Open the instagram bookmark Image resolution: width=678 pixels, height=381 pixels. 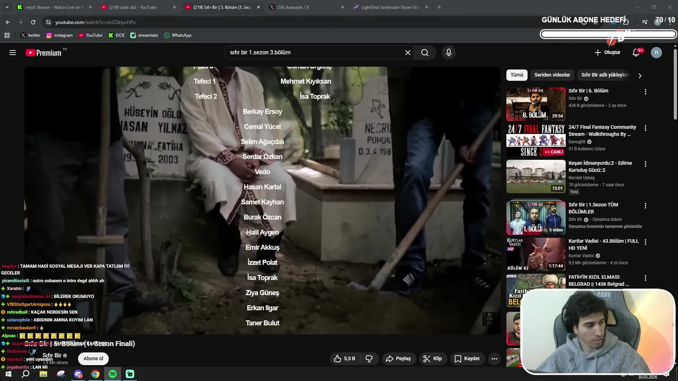[59, 35]
